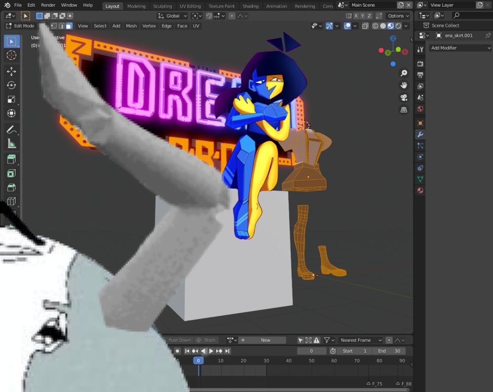Viewport: 493px width, 392px height.
Task: Play the animation forward
Action: point(211,351)
